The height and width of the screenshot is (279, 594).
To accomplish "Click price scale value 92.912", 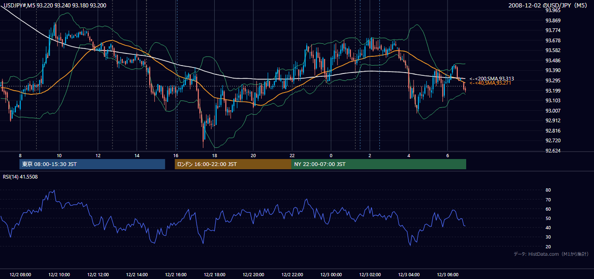I will click(553, 120).
